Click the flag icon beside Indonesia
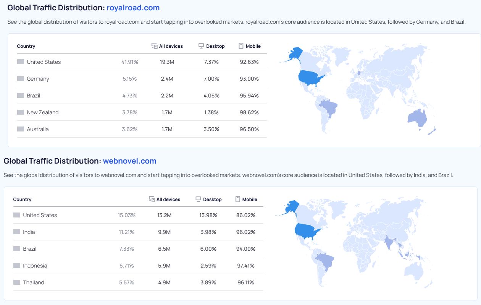 tap(17, 266)
